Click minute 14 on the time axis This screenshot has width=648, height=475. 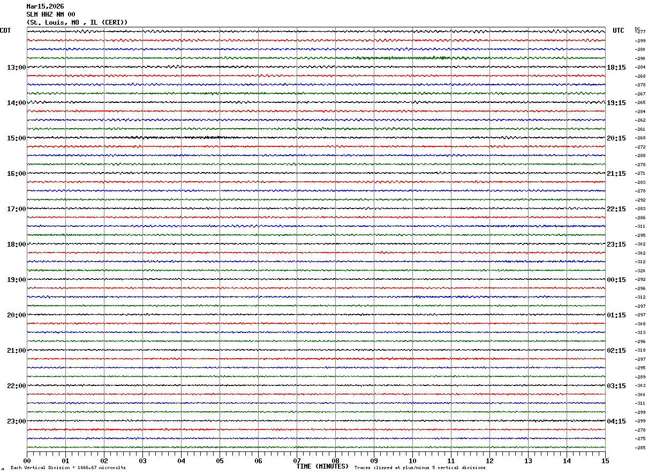click(x=567, y=461)
